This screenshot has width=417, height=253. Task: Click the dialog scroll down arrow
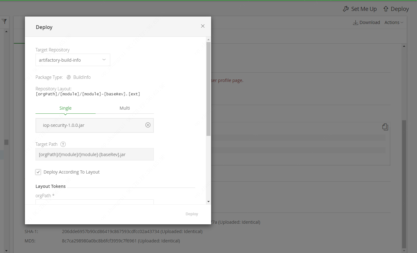click(208, 202)
